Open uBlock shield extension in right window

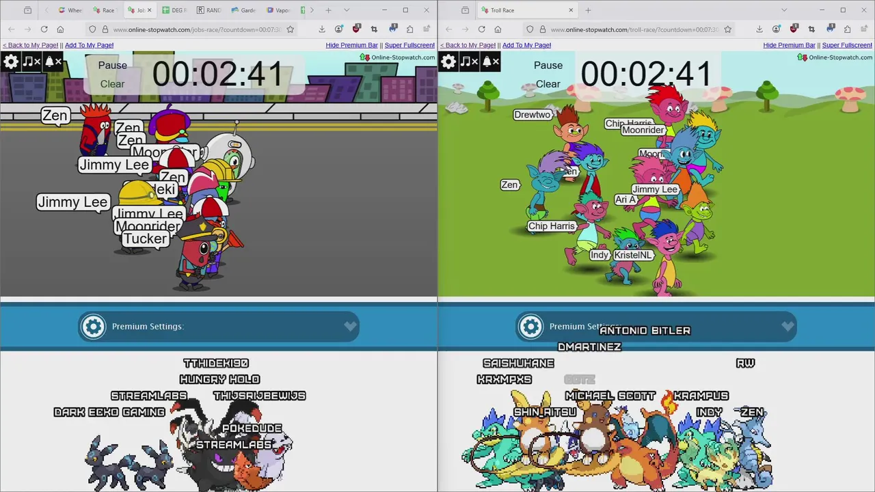coord(794,29)
